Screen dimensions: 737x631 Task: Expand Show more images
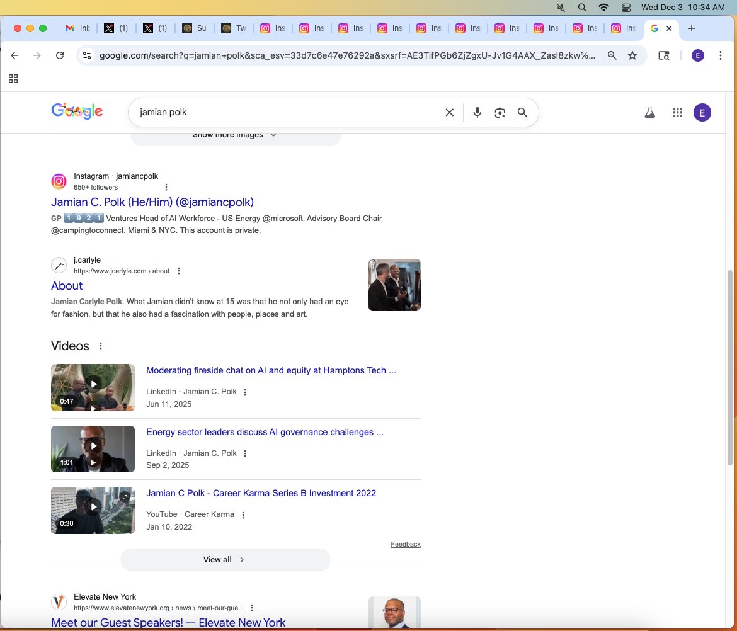coord(235,136)
